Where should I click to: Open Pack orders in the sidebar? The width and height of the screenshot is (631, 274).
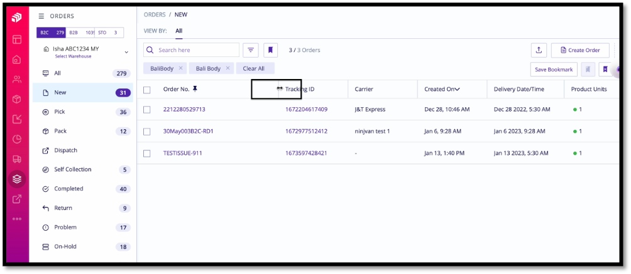(x=83, y=131)
